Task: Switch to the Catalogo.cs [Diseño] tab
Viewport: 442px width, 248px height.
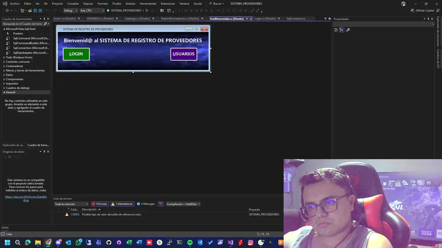Action: [x=137, y=19]
